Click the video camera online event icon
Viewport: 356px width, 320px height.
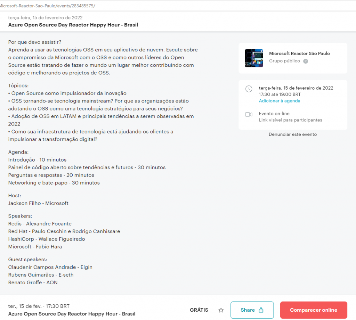tap(249, 114)
